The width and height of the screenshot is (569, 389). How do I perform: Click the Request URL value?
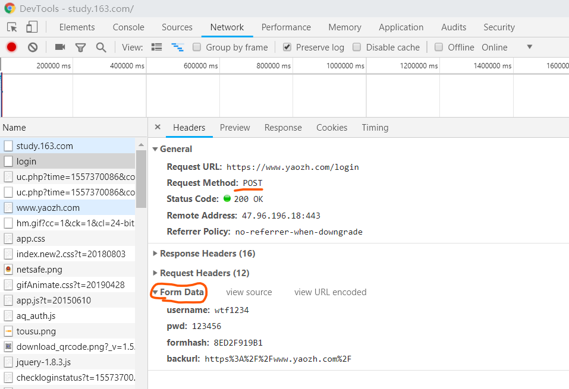pos(293,167)
